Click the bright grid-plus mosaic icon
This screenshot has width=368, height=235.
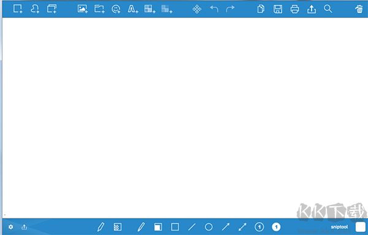(150, 9)
